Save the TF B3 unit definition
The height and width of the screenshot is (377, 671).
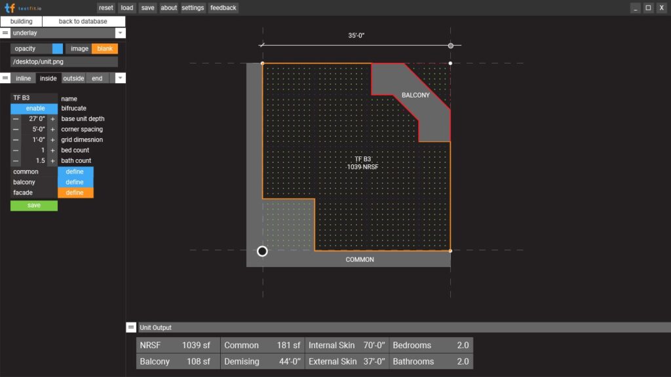[33, 205]
